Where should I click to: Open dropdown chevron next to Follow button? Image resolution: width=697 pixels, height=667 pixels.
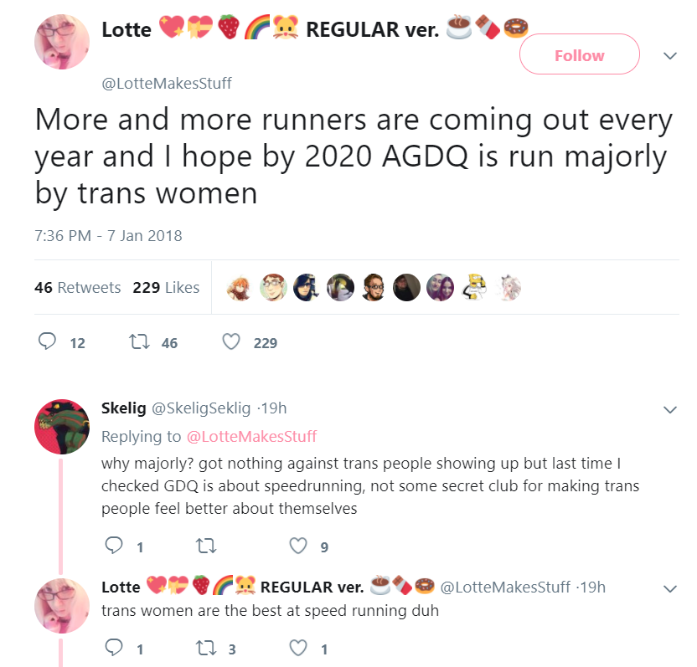coord(670,56)
